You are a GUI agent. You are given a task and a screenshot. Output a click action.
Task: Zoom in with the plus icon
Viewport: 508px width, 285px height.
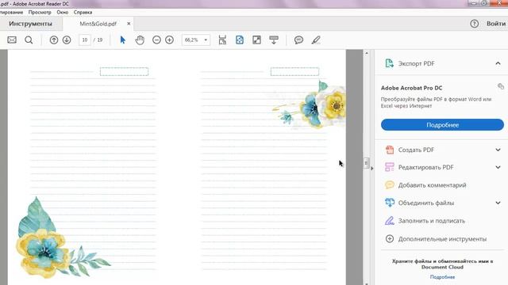click(169, 40)
